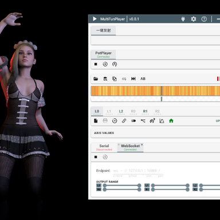The width and height of the screenshot is (220, 220).
Task: Click the branching arrows icon in axis toolbar
Action: 143,121
